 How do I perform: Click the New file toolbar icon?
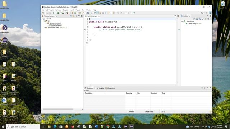click(43, 13)
